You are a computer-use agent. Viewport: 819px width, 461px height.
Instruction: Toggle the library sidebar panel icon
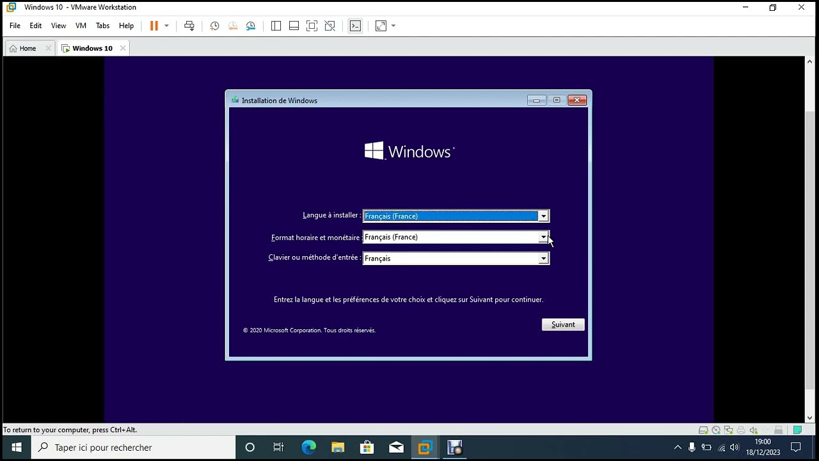pyautogui.click(x=276, y=26)
